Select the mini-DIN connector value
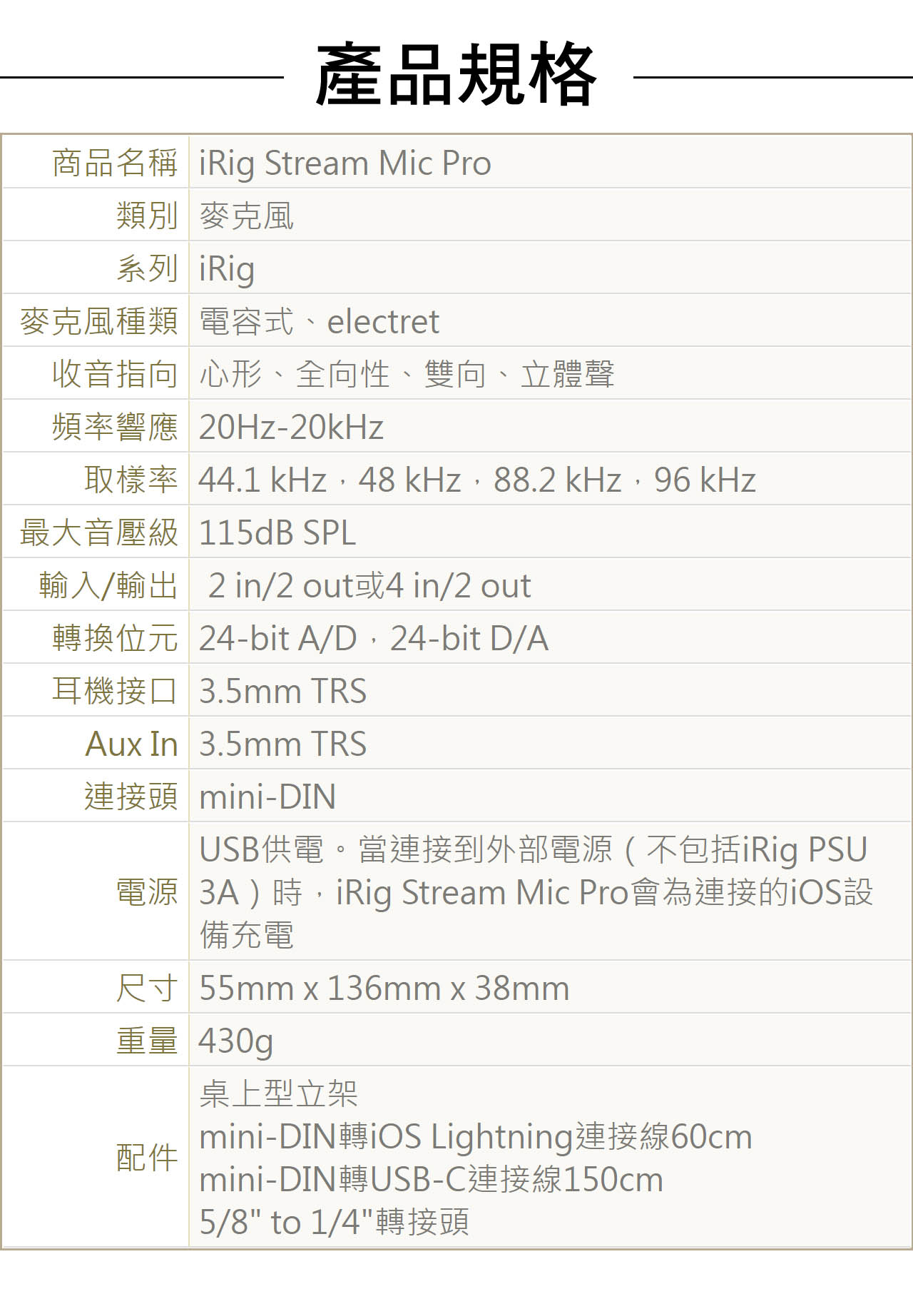The width and height of the screenshot is (913, 1299). 267,797
